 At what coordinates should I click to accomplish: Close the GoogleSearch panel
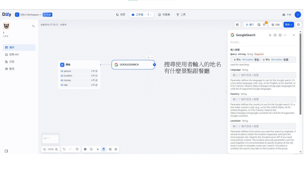[294, 35]
